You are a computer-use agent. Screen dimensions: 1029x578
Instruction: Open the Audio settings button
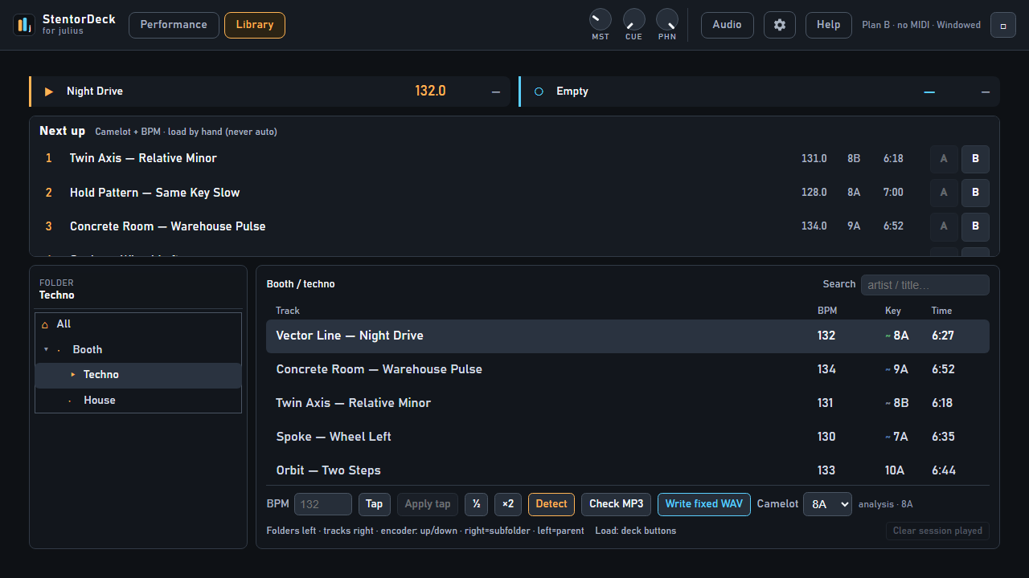coord(728,25)
